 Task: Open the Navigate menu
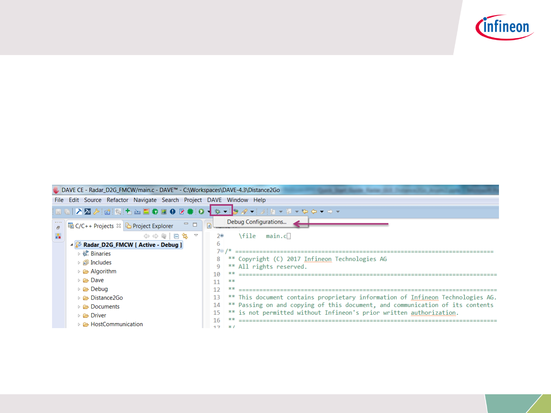click(145, 200)
